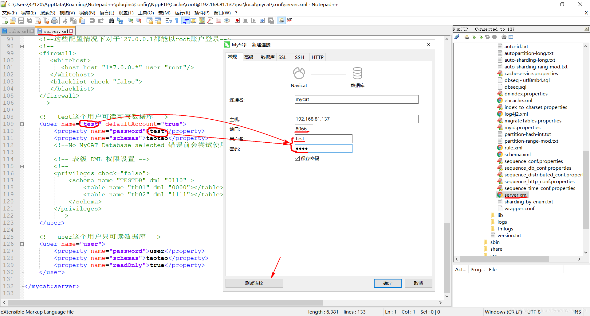This screenshot has height=316, width=590.
Task: Click the NppFTP refresh icon
Action: [488, 37]
